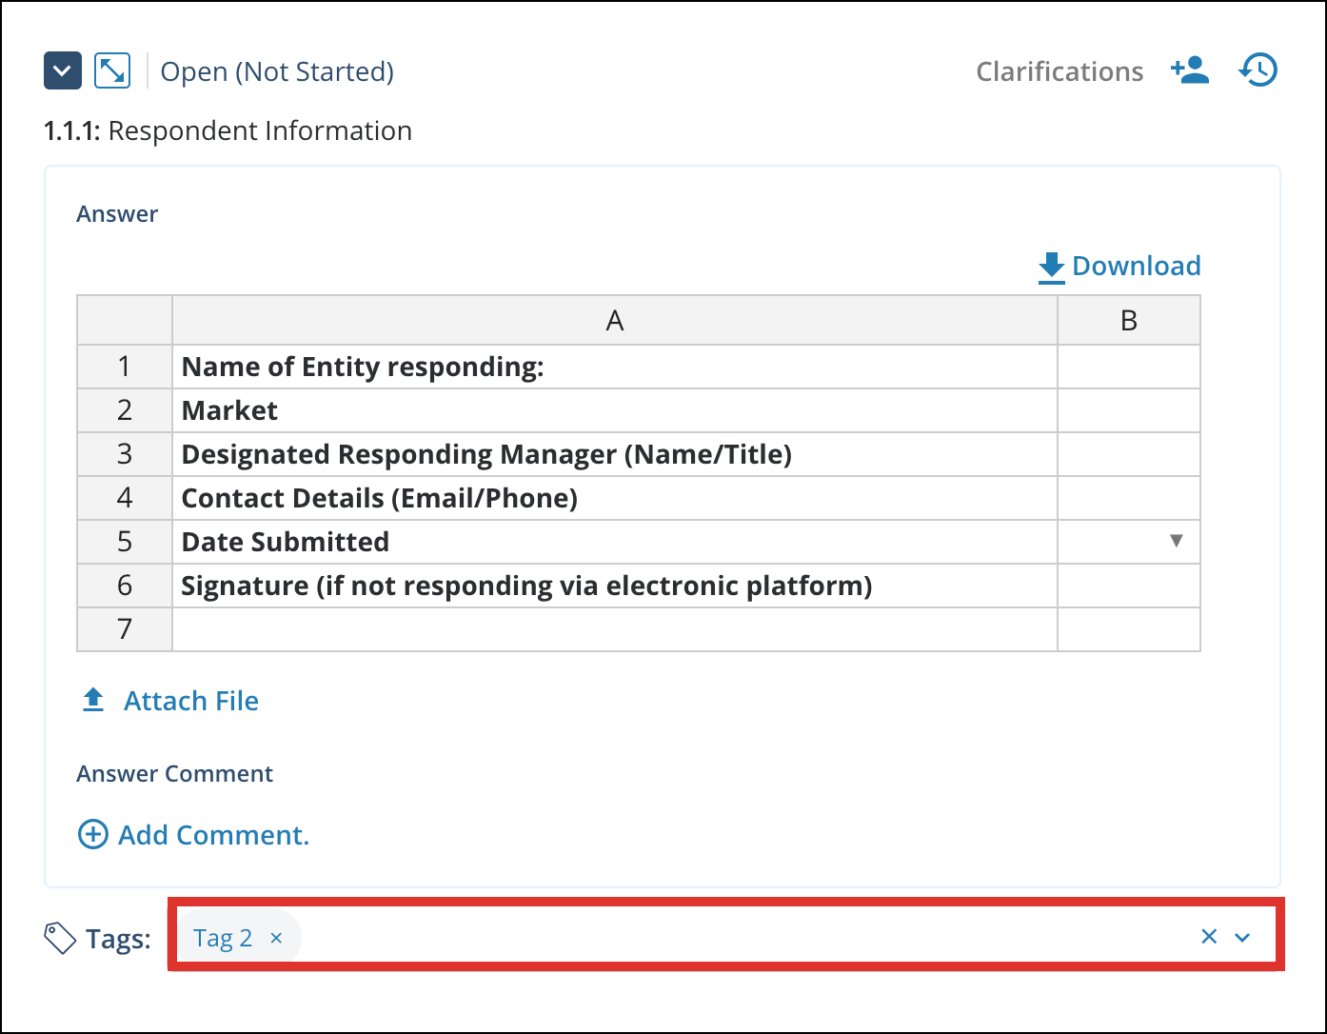The width and height of the screenshot is (1327, 1034).
Task: Click the download arrow icon above the table
Action: click(1050, 266)
